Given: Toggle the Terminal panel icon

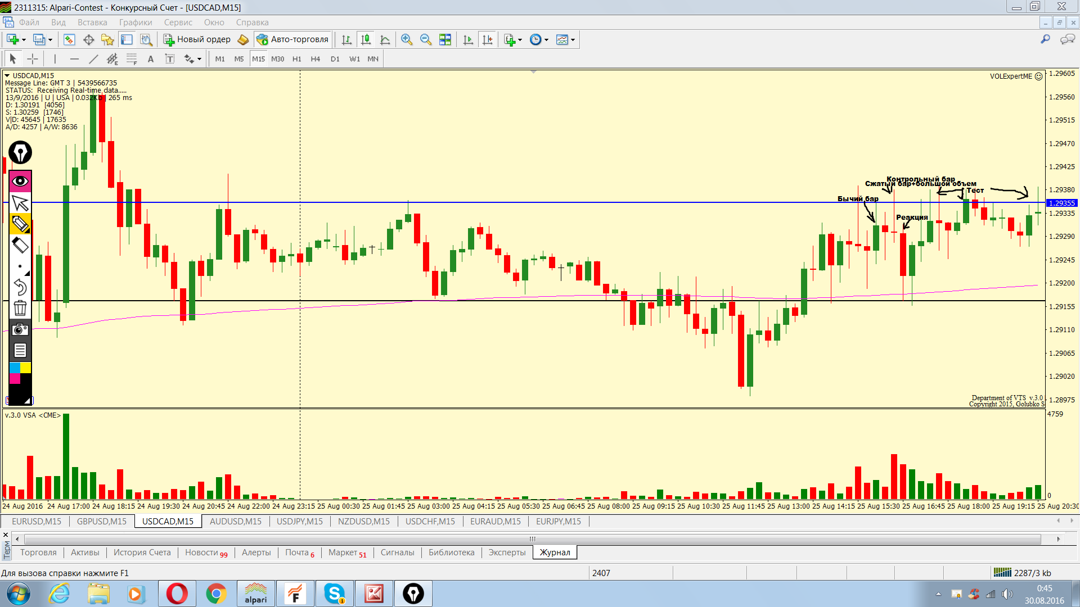Looking at the screenshot, I should point(127,39).
